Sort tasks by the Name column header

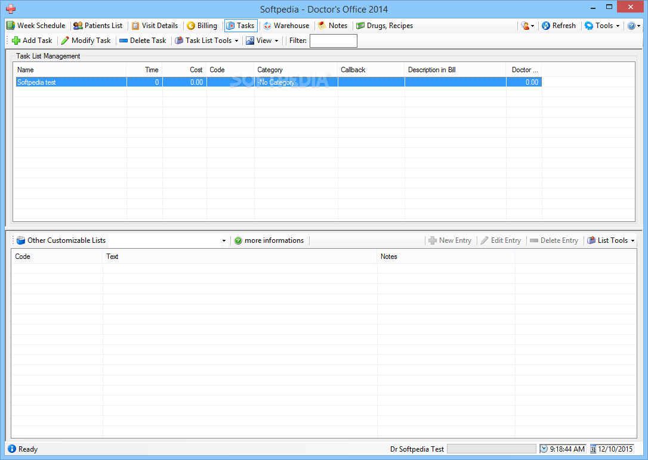click(70, 70)
